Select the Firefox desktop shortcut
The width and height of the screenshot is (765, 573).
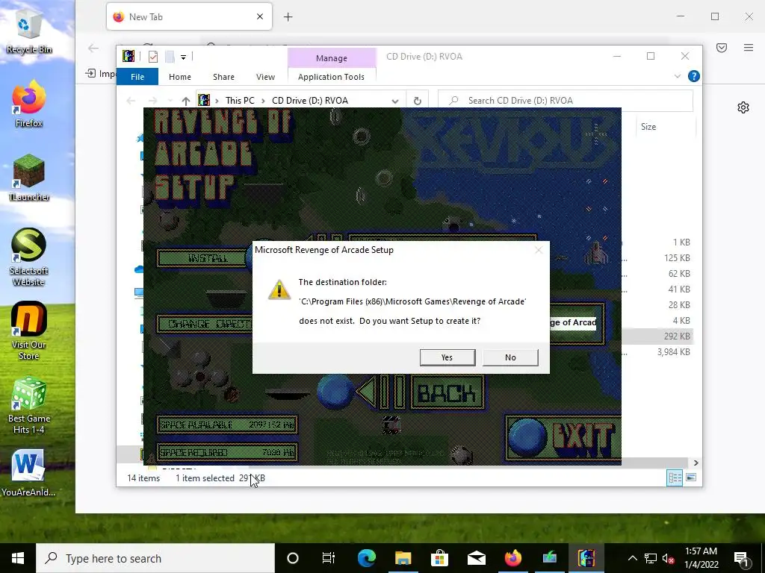pos(29,104)
